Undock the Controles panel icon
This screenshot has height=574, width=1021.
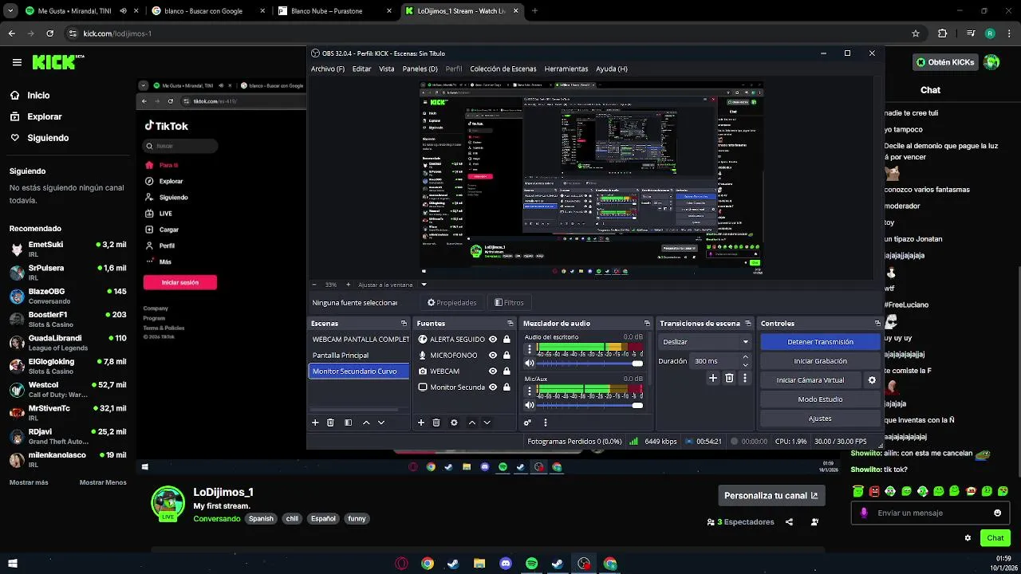[877, 324]
